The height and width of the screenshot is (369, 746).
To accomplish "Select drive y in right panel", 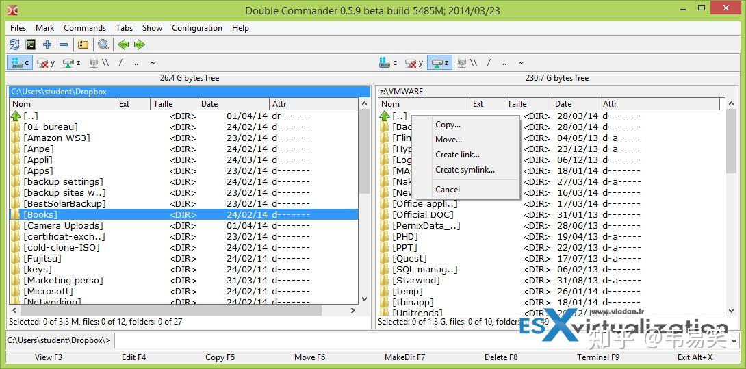I will [x=414, y=62].
